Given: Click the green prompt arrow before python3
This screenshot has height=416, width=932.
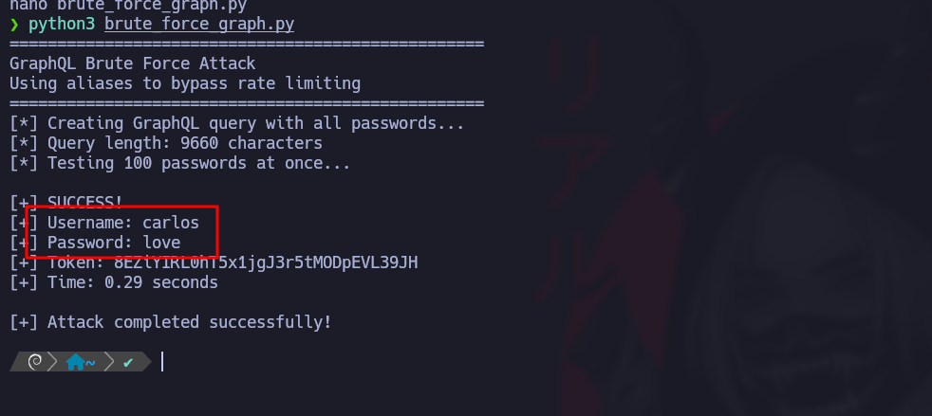Looking at the screenshot, I should [14, 25].
